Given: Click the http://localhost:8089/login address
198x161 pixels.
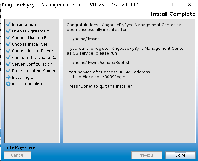Looking at the screenshot, I should click(x=99, y=77).
